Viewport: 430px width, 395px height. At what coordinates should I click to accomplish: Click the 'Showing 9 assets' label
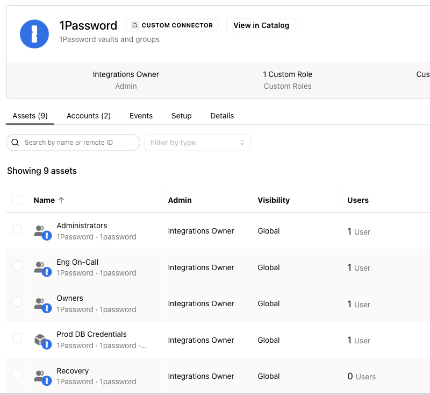(42, 171)
